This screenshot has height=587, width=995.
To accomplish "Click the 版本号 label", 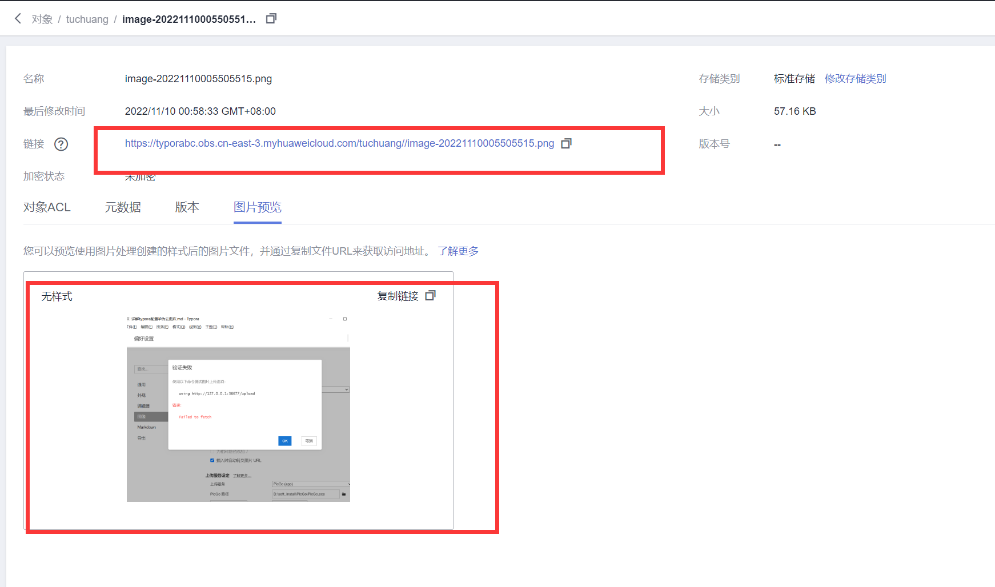I will 714,144.
